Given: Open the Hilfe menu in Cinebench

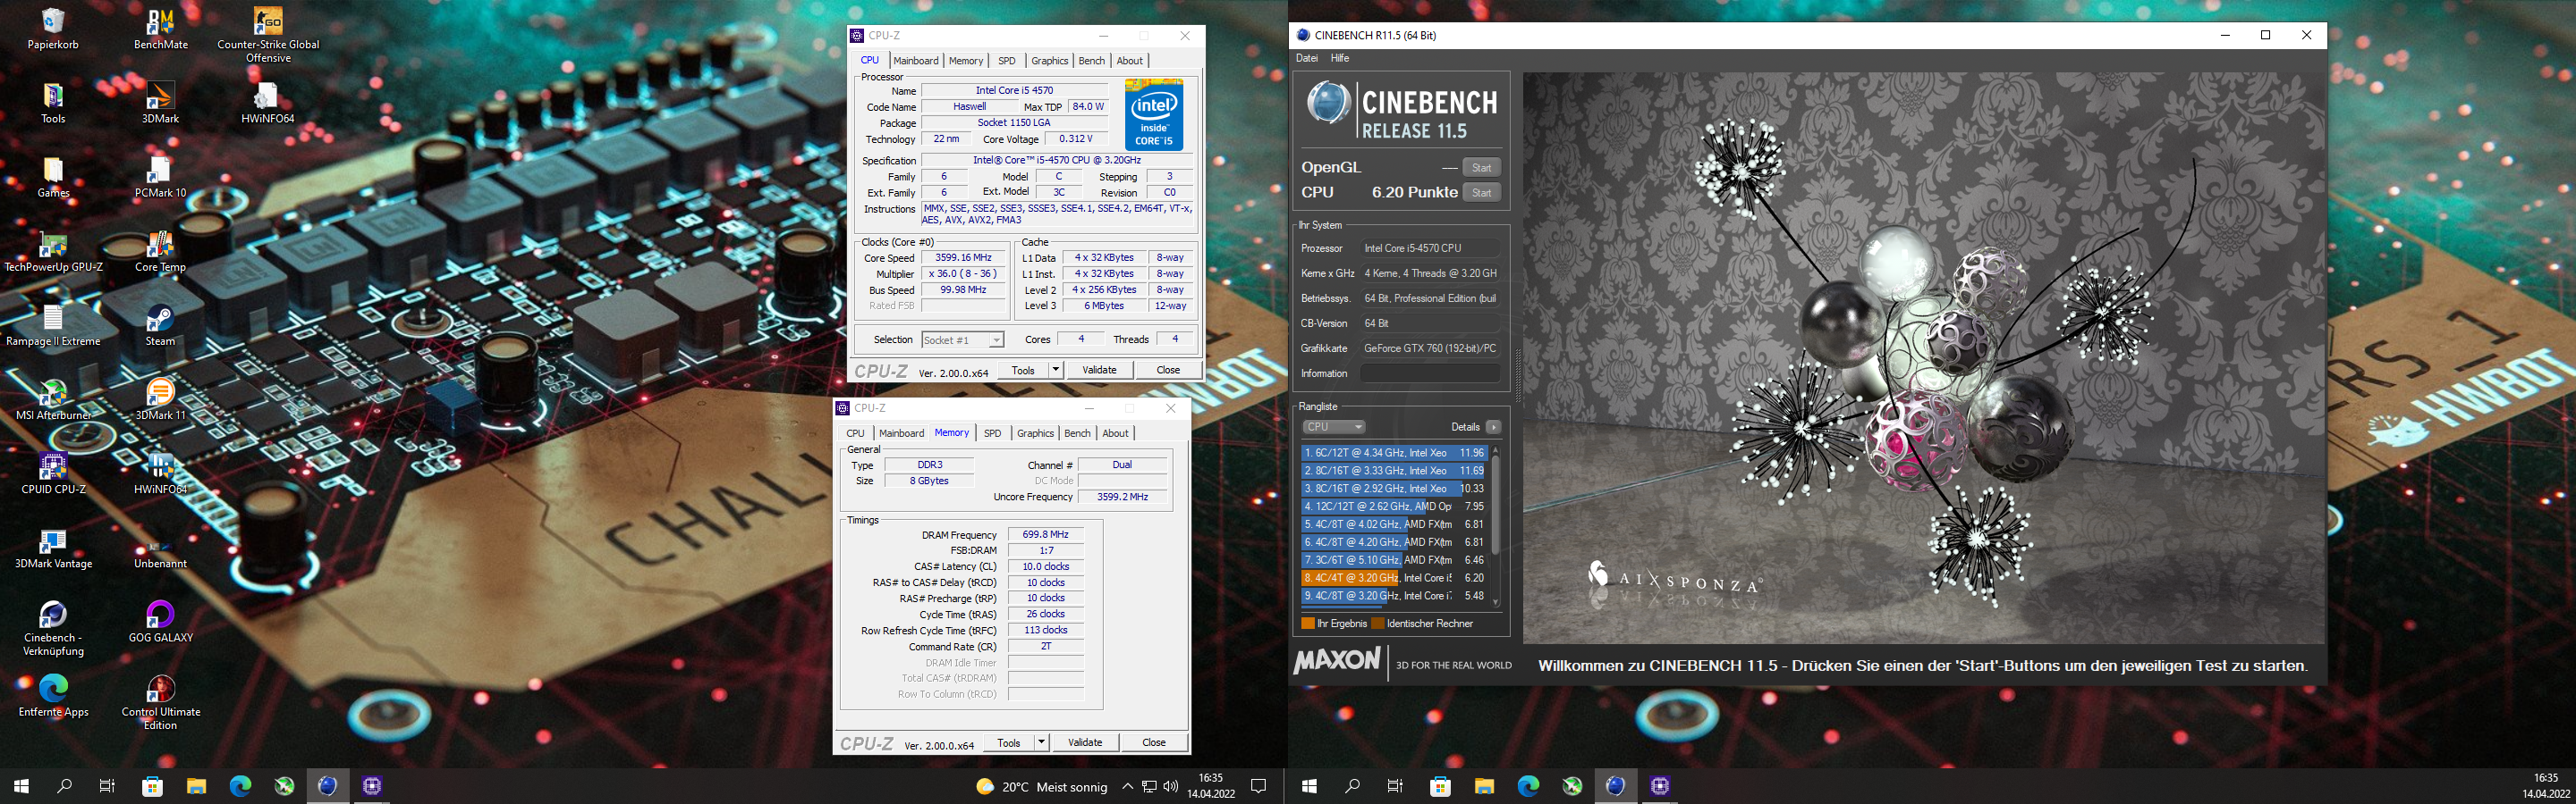Looking at the screenshot, I should pyautogui.click(x=1340, y=58).
